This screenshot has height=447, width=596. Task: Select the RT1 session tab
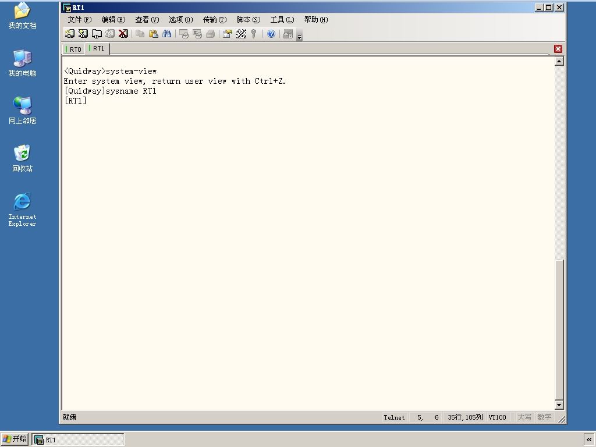pos(98,48)
